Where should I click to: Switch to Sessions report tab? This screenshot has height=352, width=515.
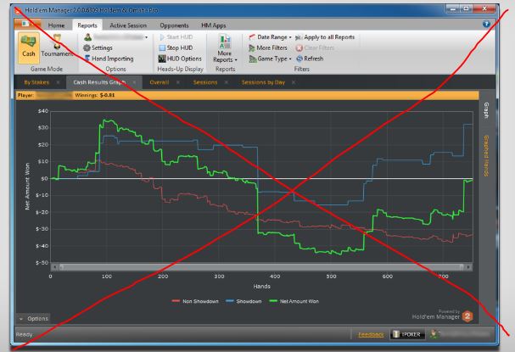205,82
